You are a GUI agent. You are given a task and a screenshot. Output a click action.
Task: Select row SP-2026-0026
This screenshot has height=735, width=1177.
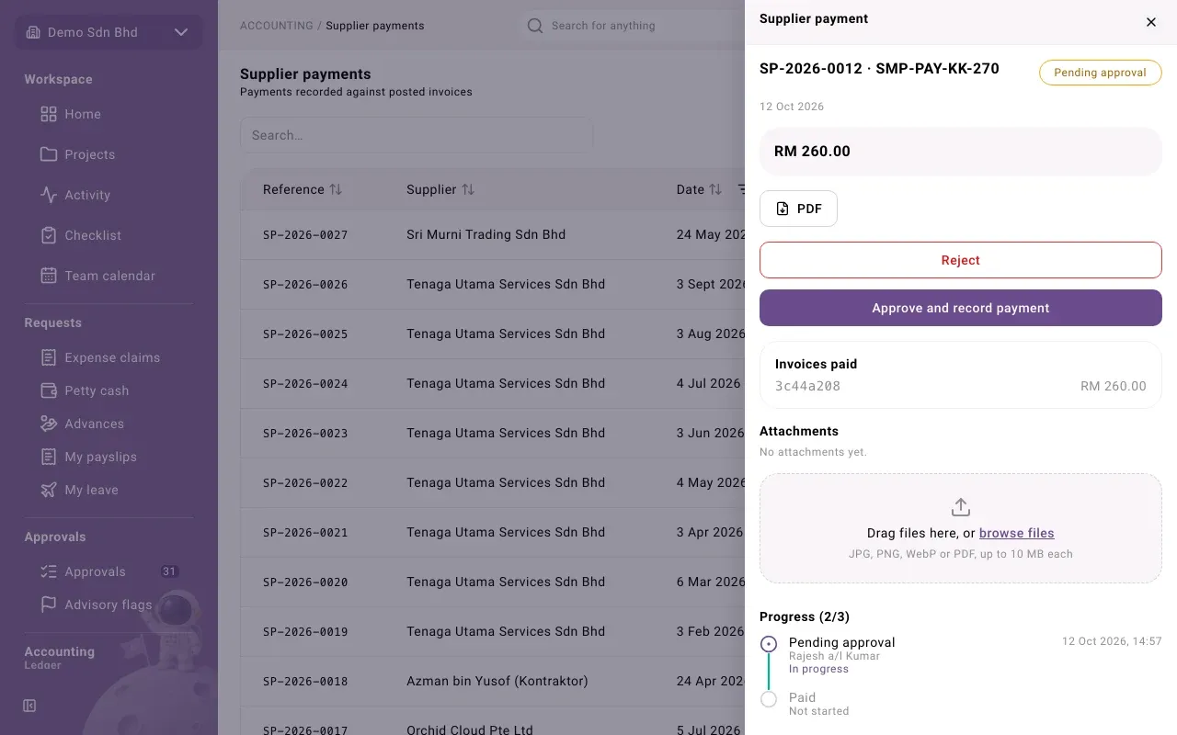[493, 285]
